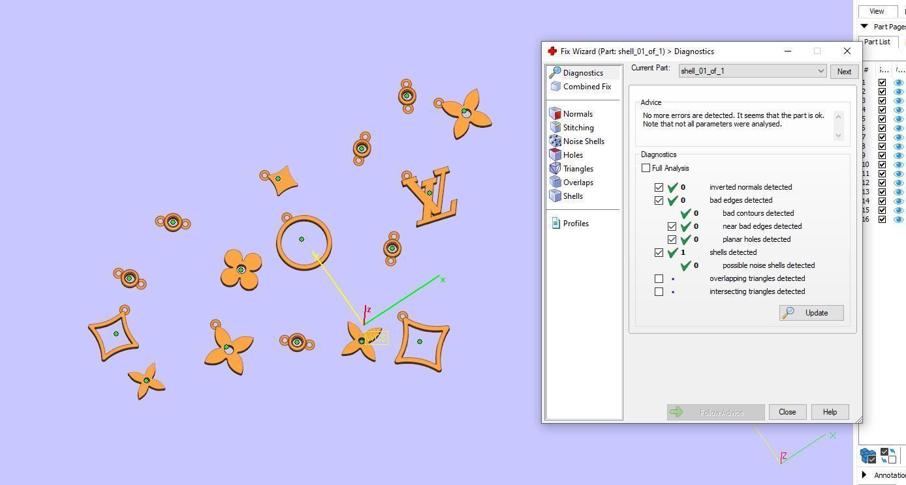Image resolution: width=906 pixels, height=485 pixels.
Task: Switch to the Part List tab
Action: [x=877, y=42]
